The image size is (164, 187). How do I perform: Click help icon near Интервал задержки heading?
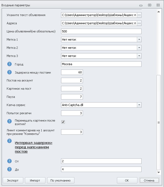point(9,141)
